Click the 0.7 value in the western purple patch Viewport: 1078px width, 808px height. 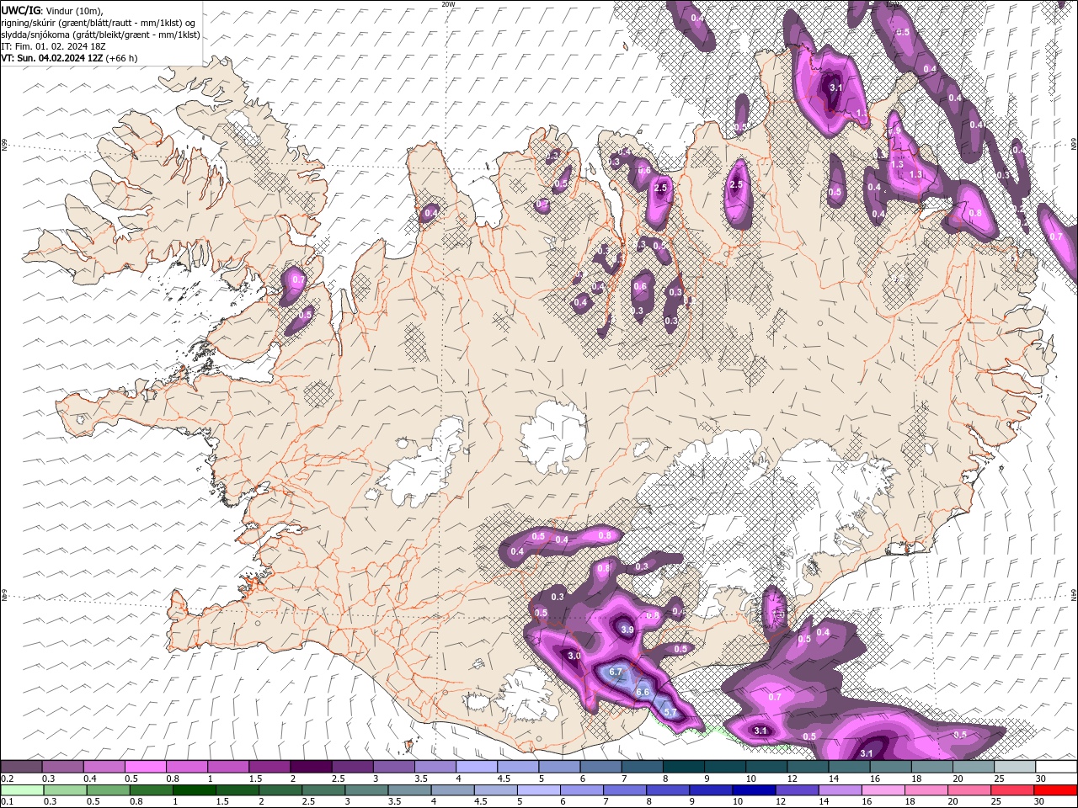297,279
